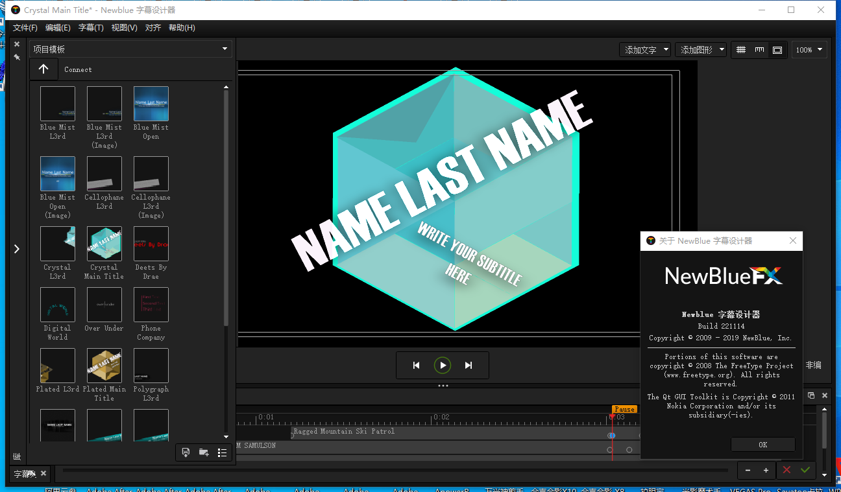Viewport: 841px width, 492px height.
Task: Open the 对齐 menu
Action: tap(153, 28)
